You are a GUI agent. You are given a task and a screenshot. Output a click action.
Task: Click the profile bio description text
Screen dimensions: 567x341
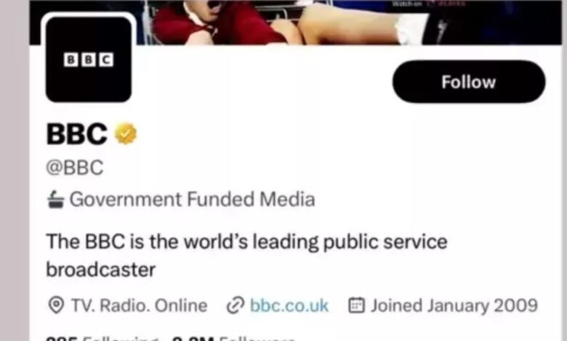[246, 255]
